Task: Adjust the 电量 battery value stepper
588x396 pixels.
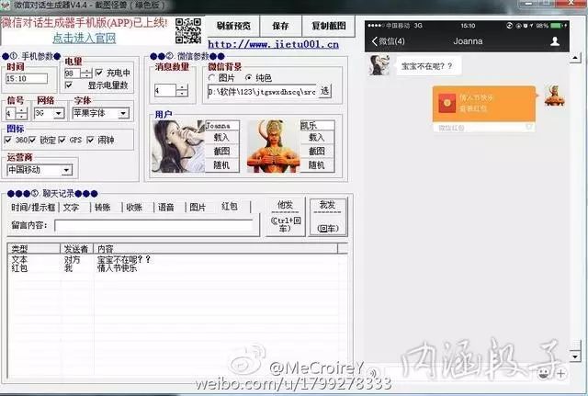Action: 86,74
